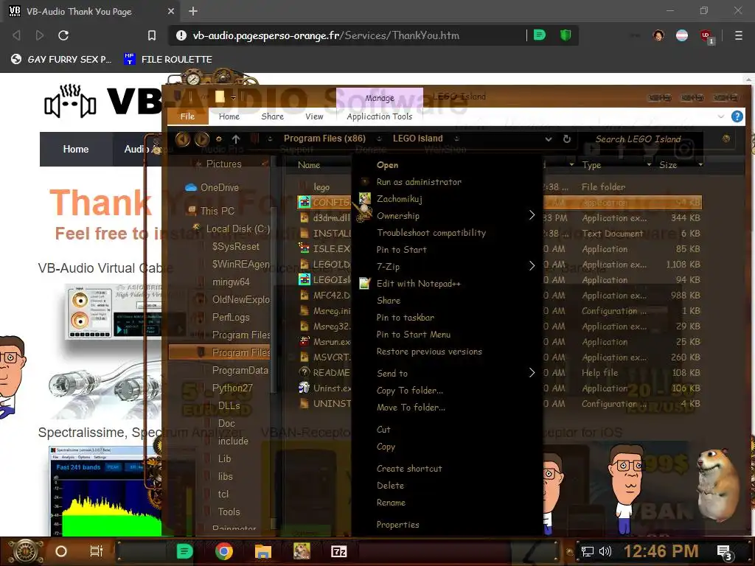This screenshot has height=566, width=755.
Task: Open the Share ribbon tab in Explorer
Action: (x=273, y=116)
